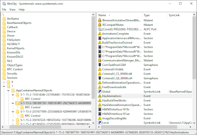This screenshot has width=197, height=135.
Task: Open the Help menu
Action: [22, 9]
